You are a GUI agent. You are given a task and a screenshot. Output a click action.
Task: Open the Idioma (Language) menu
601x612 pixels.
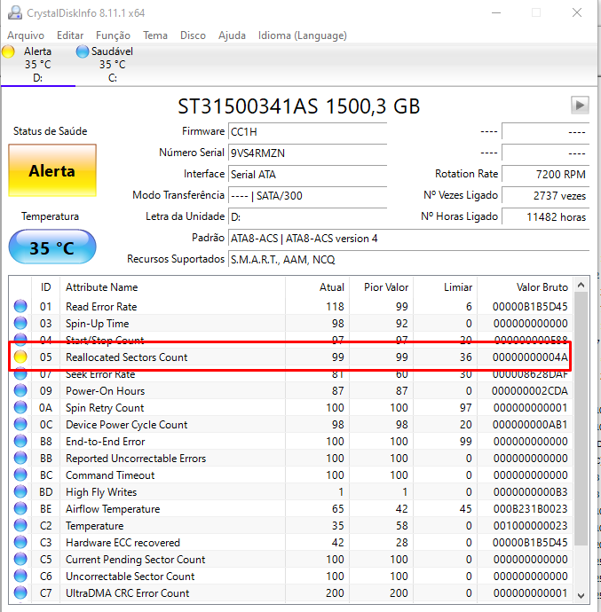[x=303, y=35]
